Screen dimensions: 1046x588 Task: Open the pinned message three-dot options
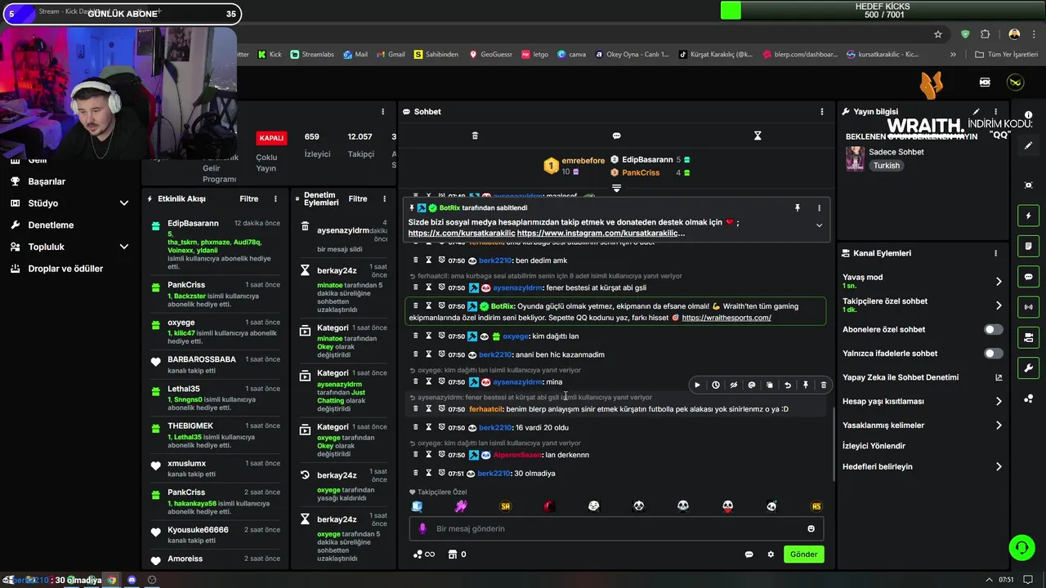point(819,208)
